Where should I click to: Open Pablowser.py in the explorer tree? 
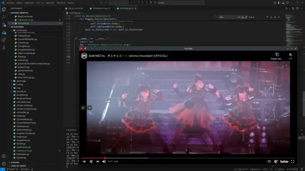click(x=23, y=154)
